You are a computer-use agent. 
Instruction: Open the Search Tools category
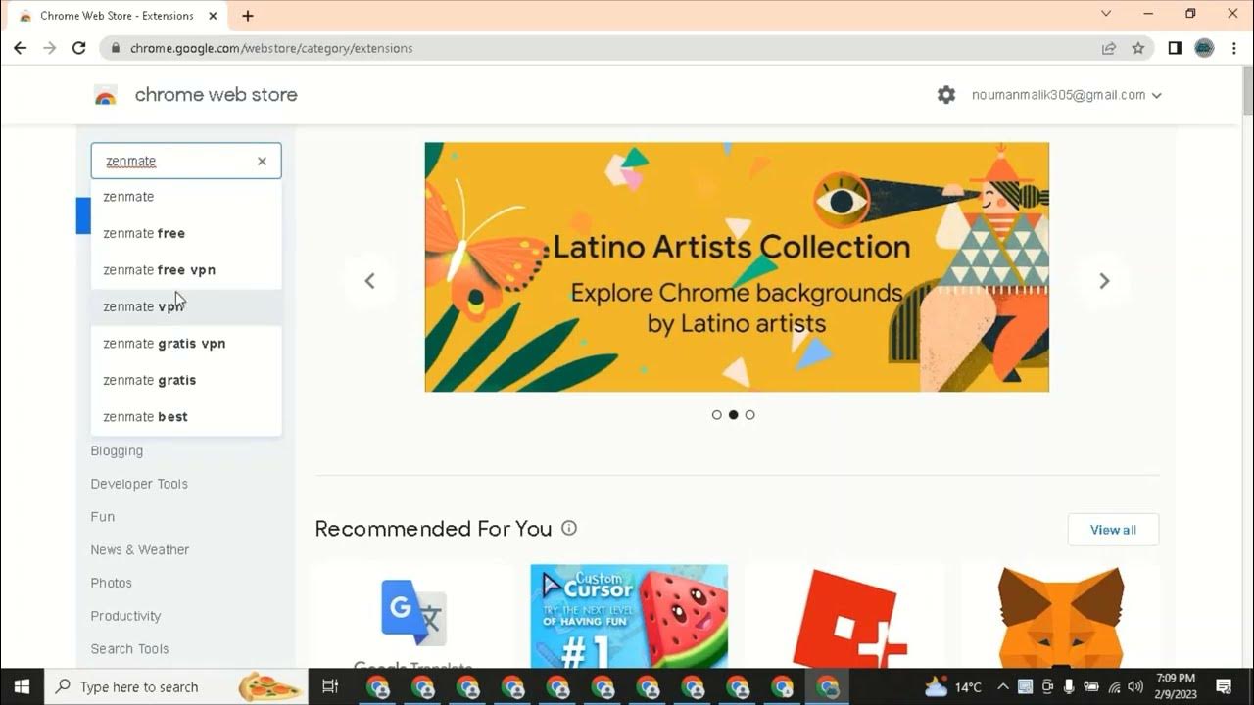pos(129,649)
